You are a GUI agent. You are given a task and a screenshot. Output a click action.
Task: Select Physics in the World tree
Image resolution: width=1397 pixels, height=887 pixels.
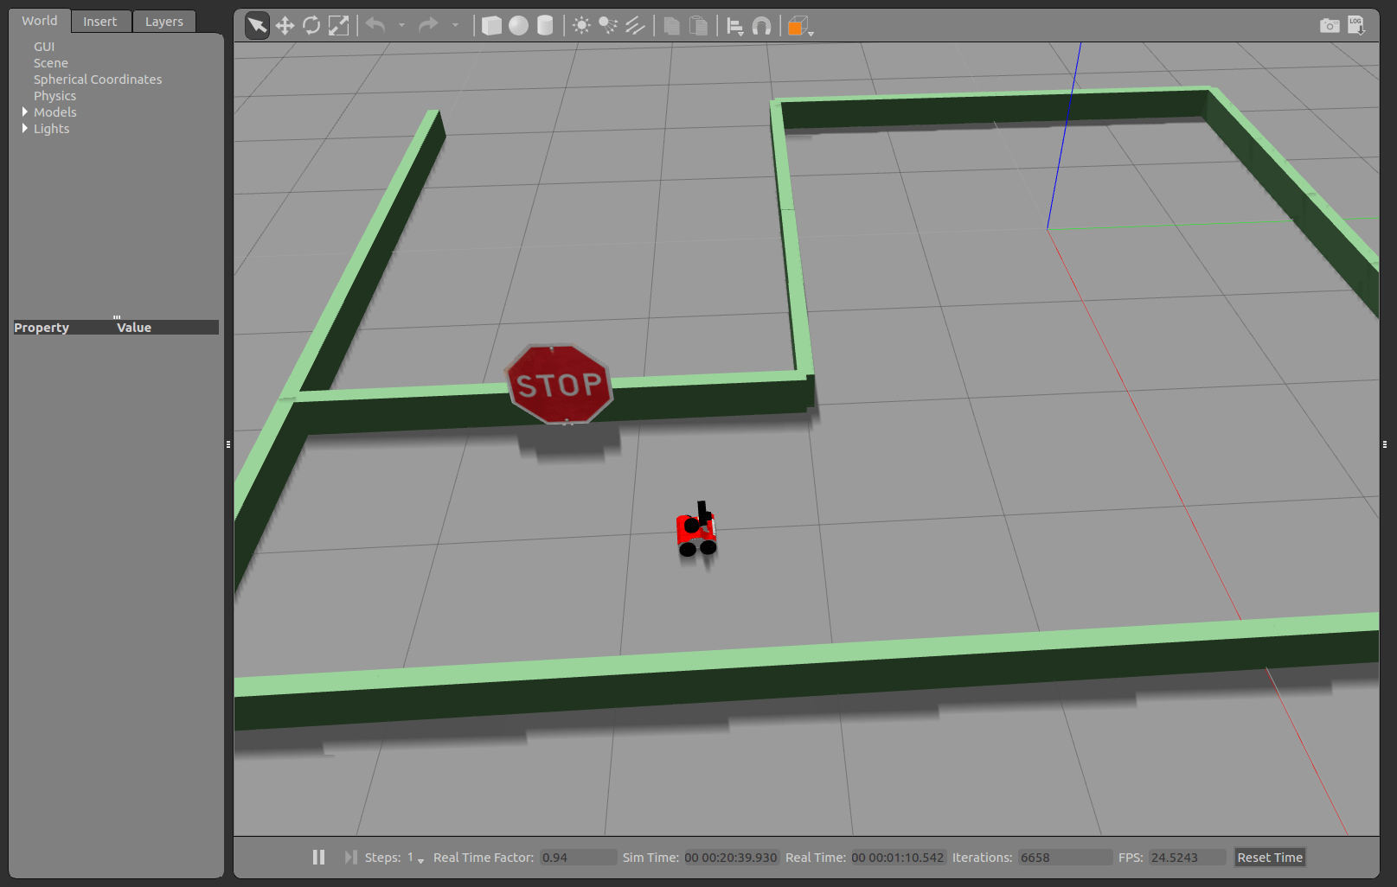[54, 96]
